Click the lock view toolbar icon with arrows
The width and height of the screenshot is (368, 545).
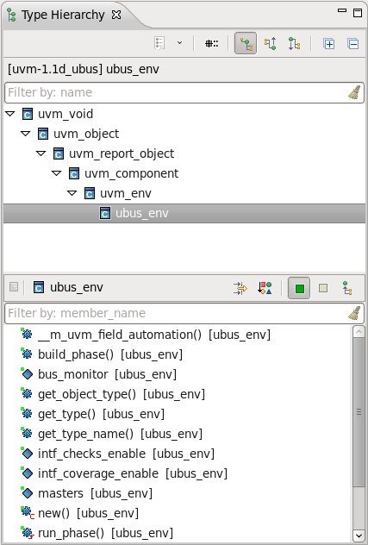(240, 288)
